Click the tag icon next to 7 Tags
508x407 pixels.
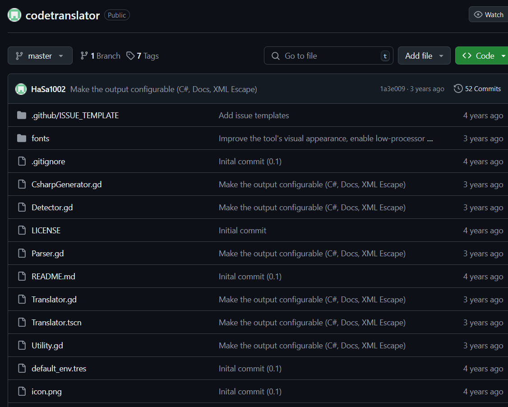130,56
